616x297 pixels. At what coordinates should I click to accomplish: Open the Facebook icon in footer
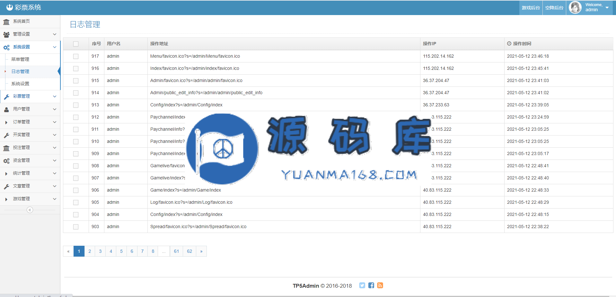point(371,285)
